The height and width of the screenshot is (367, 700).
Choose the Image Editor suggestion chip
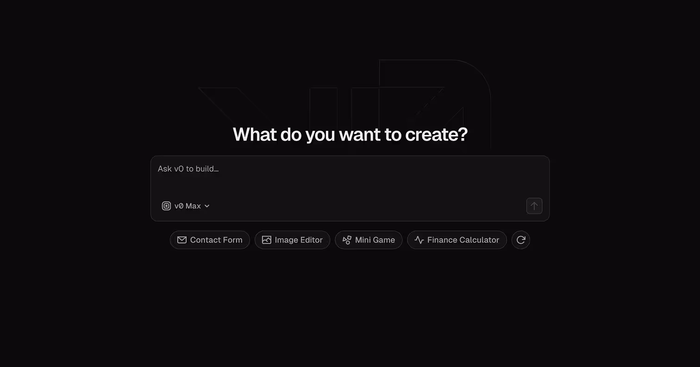click(x=292, y=240)
